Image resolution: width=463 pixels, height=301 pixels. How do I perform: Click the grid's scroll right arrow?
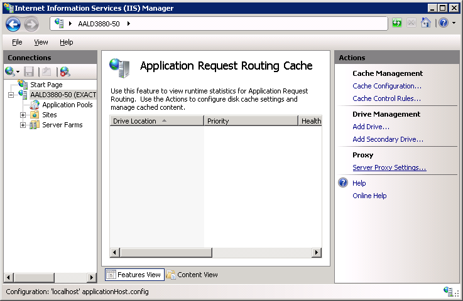tap(317, 252)
